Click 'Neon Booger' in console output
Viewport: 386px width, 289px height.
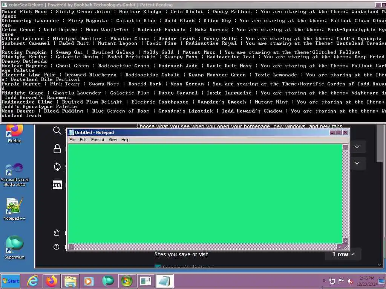click(x=18, y=111)
